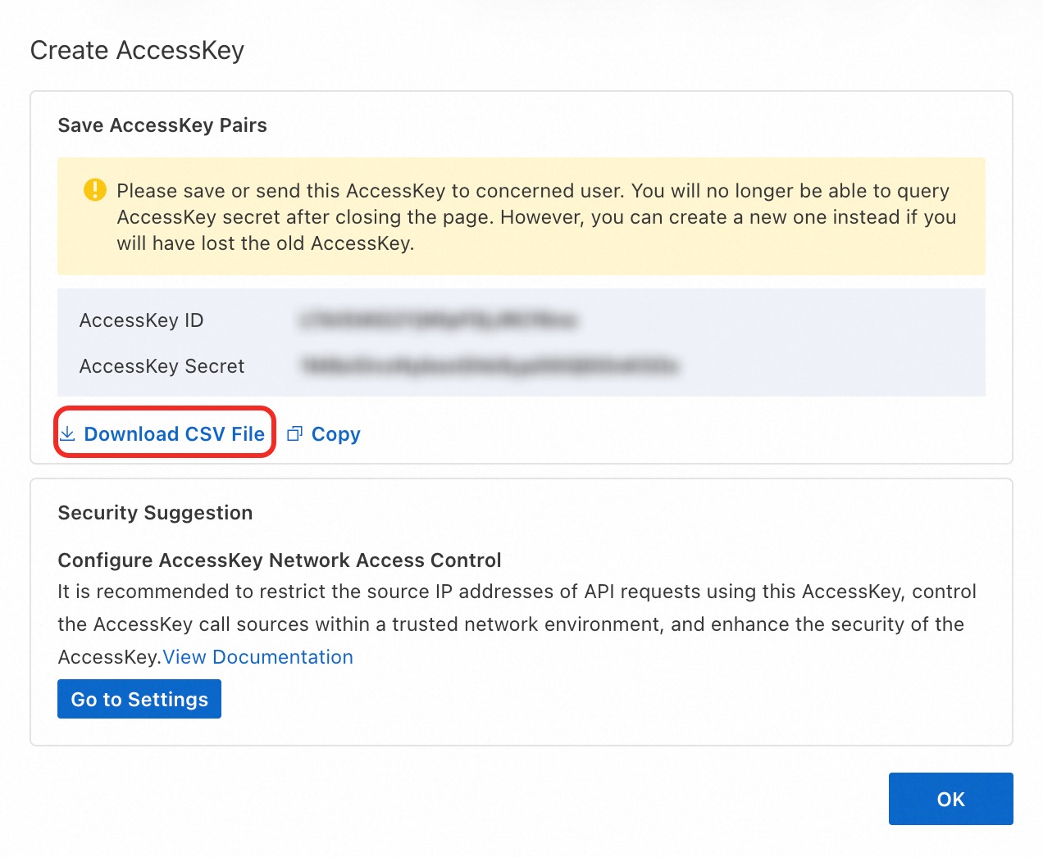Click the Save AccessKey Pairs heading
Screen dimensions: 1043x857
pos(162,125)
